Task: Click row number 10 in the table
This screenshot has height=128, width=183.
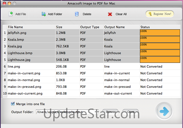Action: [5, 93]
